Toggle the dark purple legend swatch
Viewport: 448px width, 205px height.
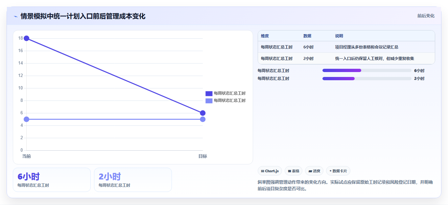[x=209, y=93]
